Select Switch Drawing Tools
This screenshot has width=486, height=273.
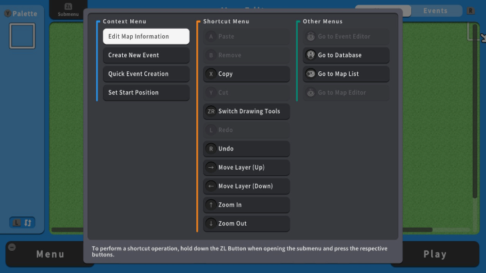pyautogui.click(x=246, y=111)
